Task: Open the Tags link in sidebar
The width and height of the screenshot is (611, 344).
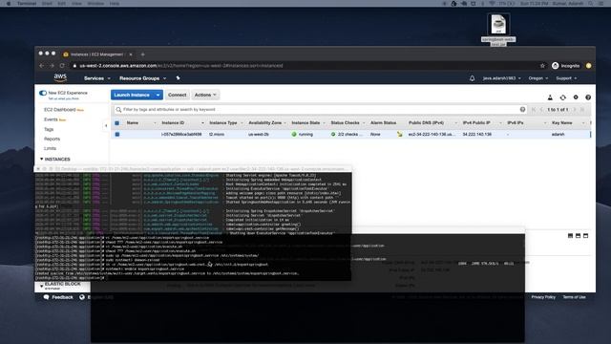Action: pos(49,129)
